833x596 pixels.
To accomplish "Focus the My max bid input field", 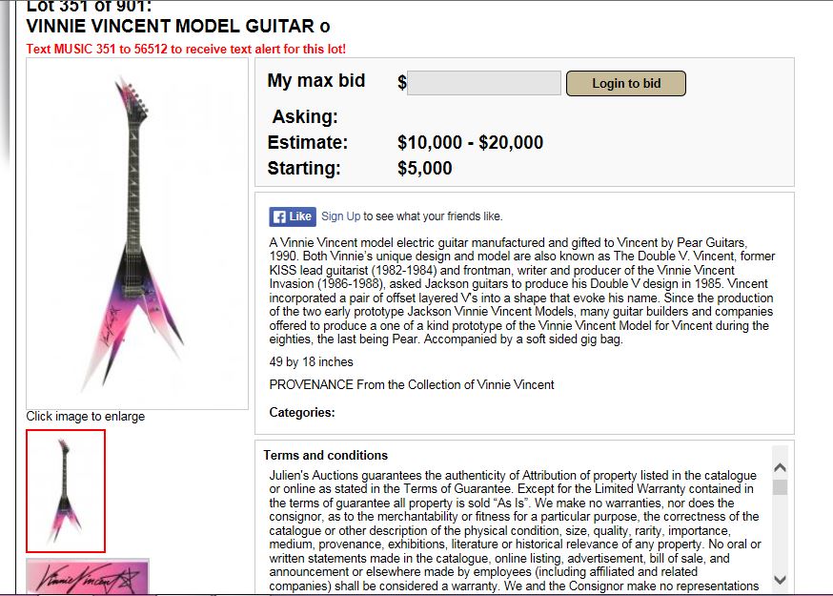I will point(484,83).
